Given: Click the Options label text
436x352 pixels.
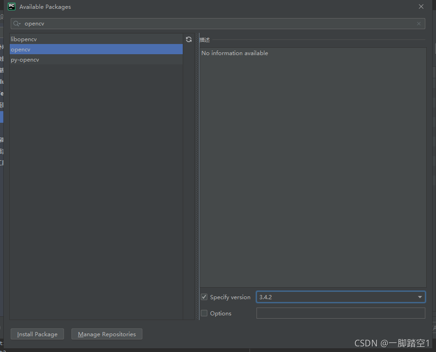Looking at the screenshot, I should [x=221, y=314].
